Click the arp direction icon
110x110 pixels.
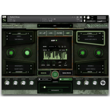click(60, 63)
